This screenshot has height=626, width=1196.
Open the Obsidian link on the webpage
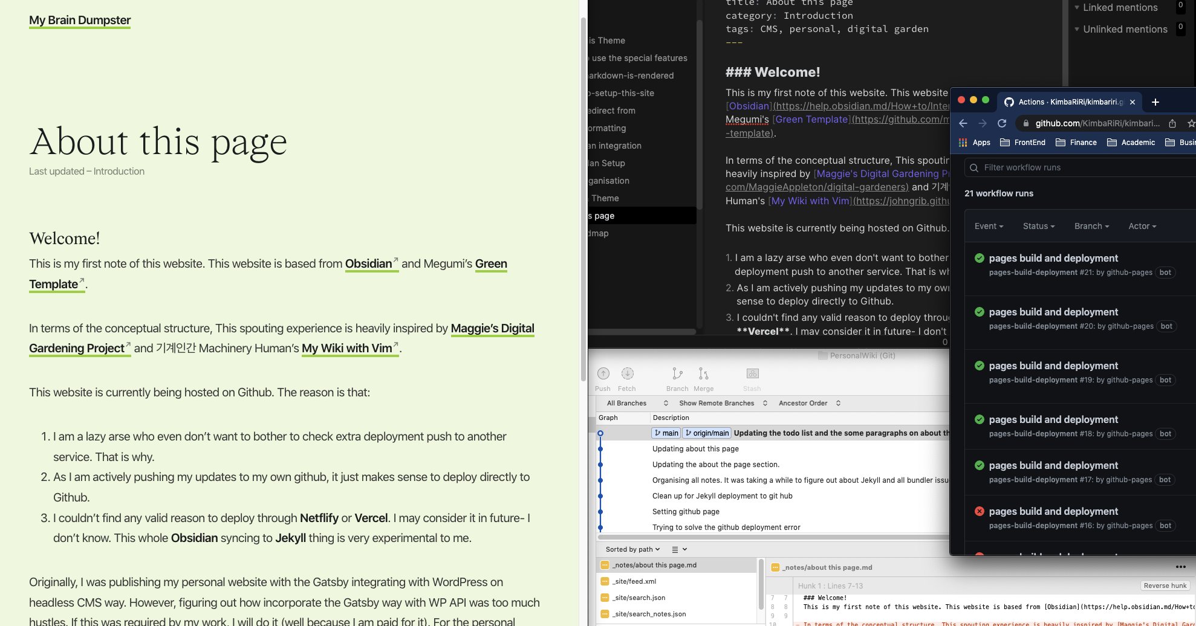(368, 264)
